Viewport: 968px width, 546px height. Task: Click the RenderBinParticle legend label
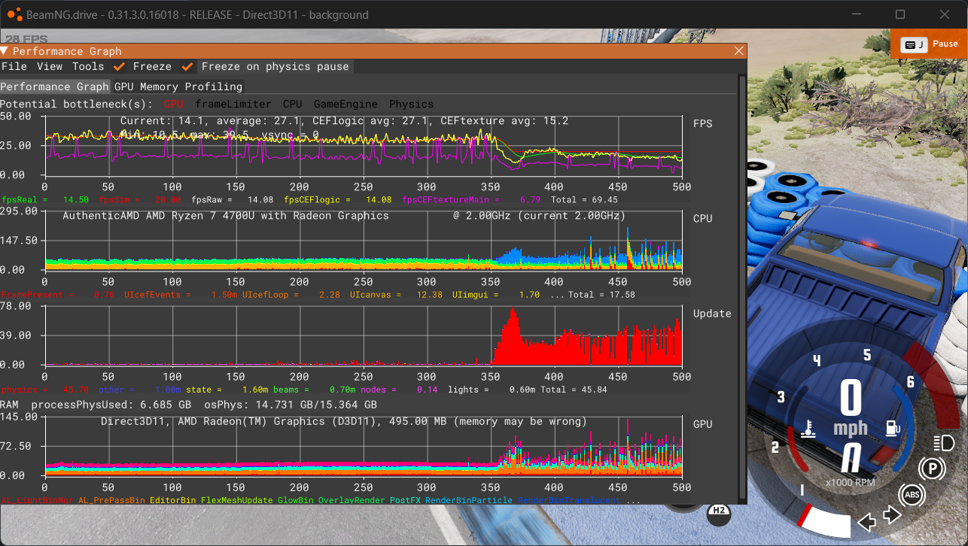(469, 500)
